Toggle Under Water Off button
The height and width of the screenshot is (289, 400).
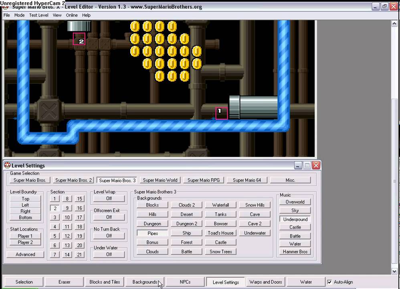109,254
